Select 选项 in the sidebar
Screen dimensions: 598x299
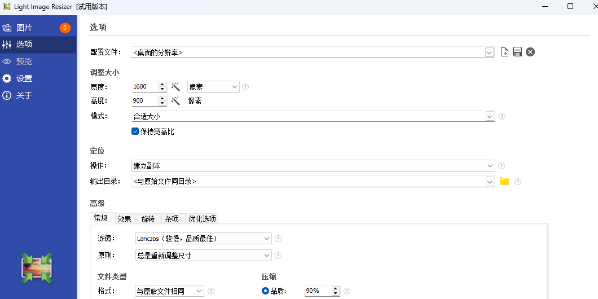[x=38, y=45]
